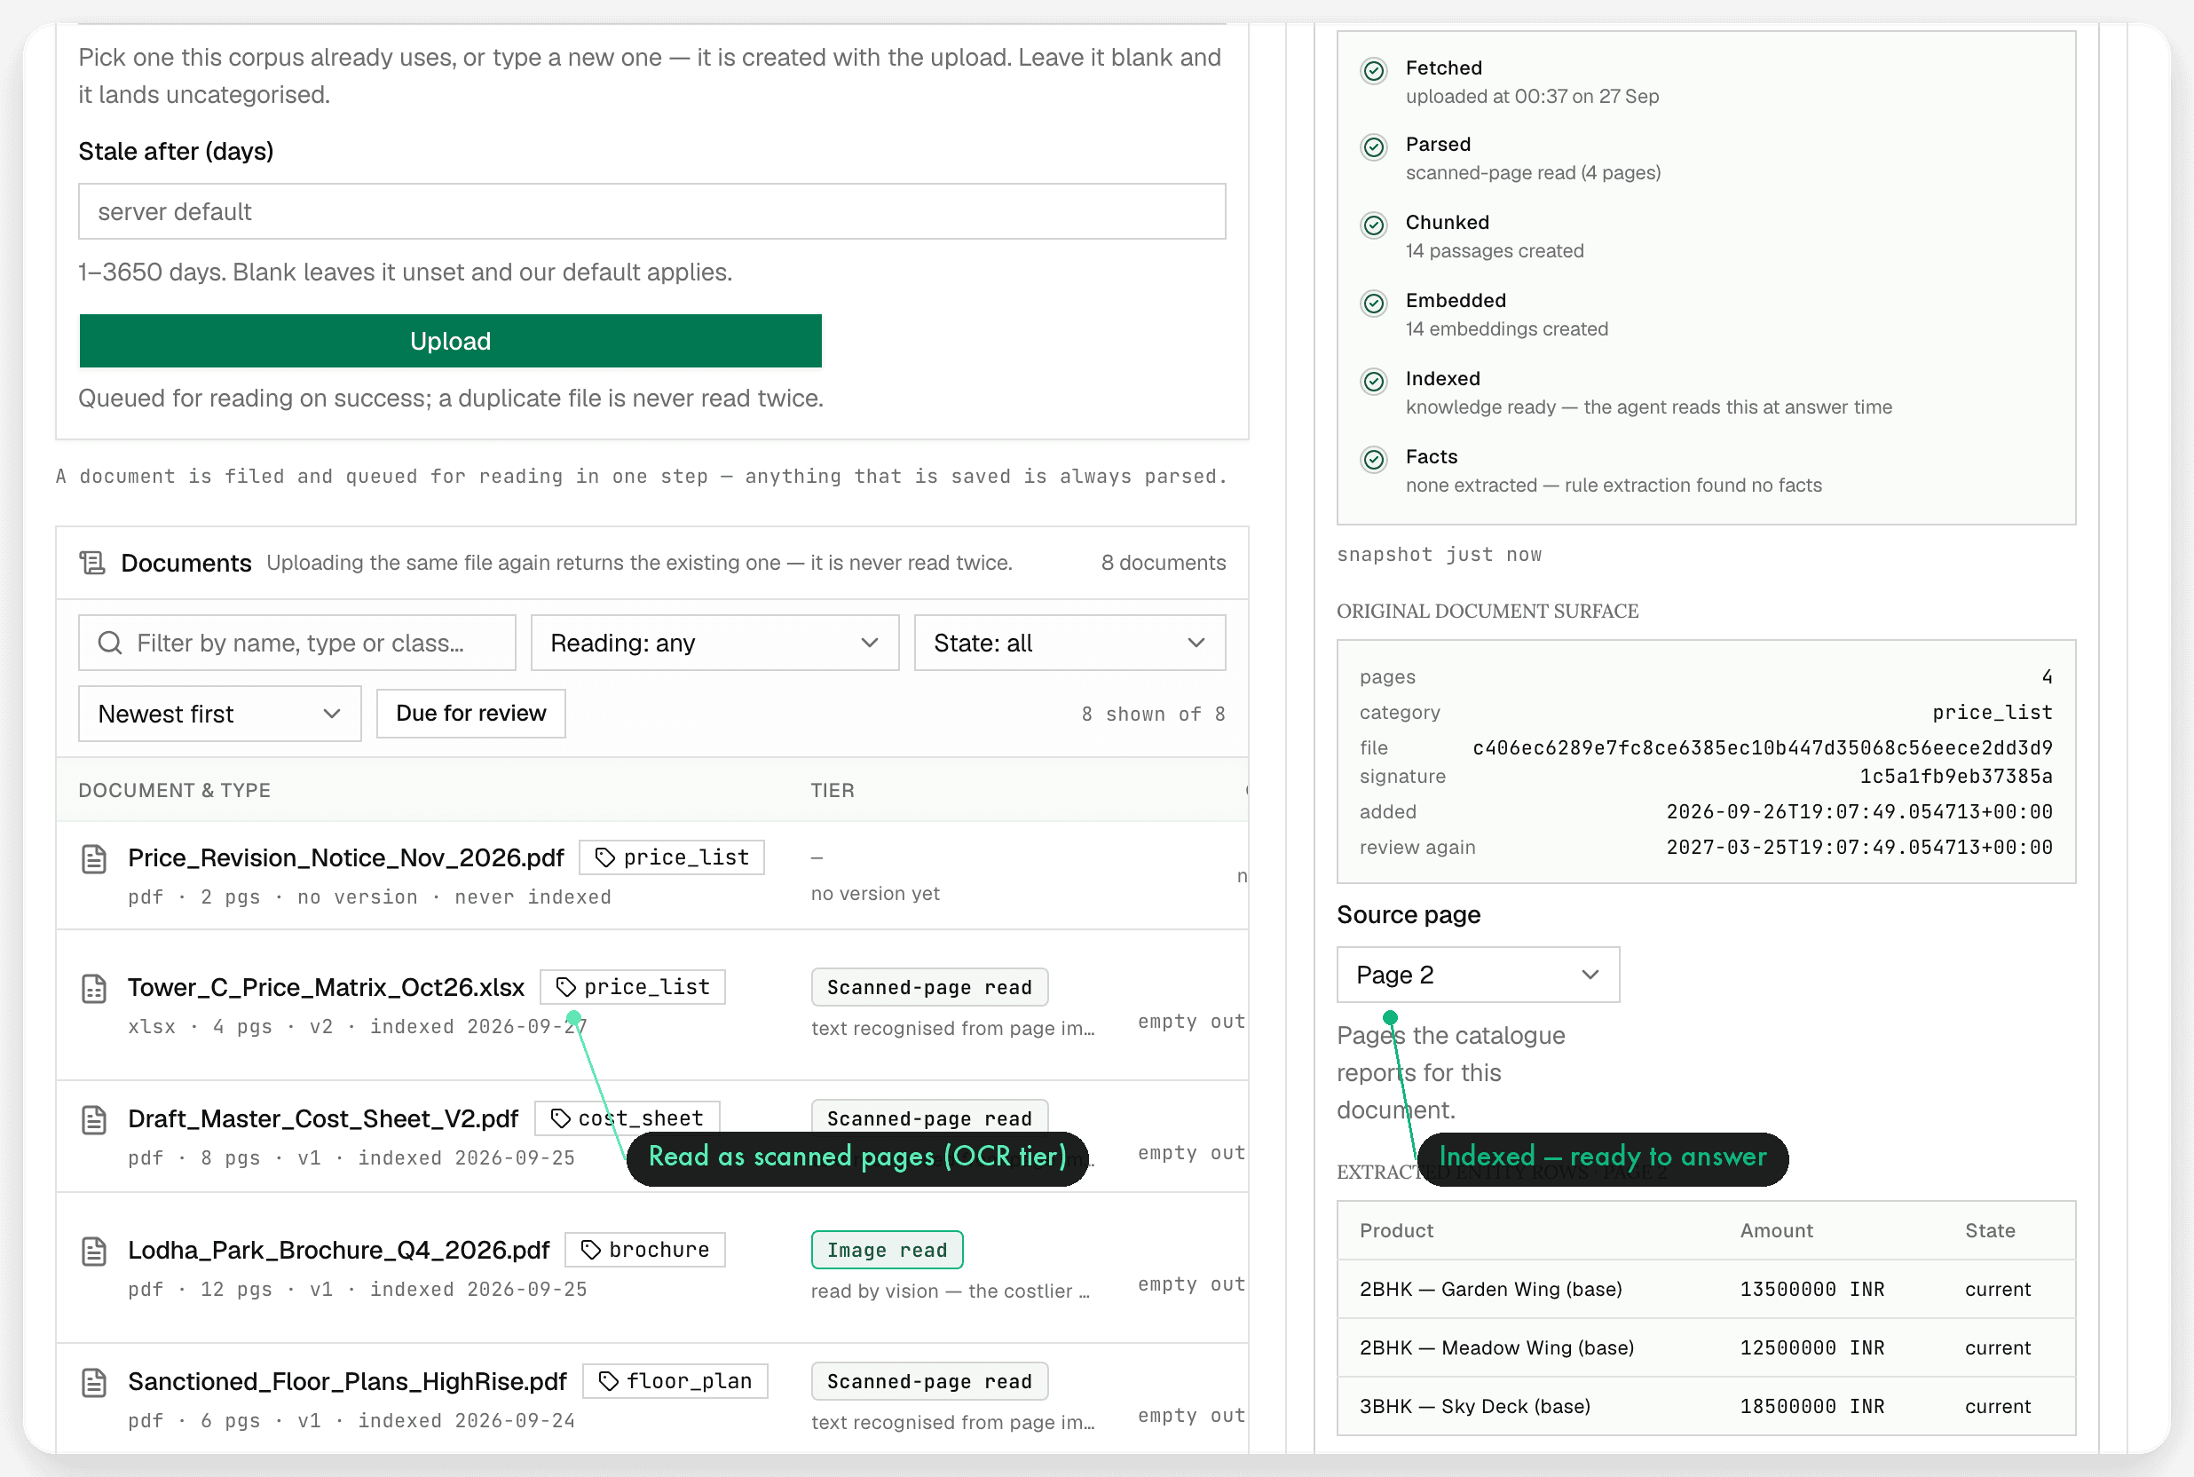
Task: Open the State: all dropdown
Action: point(1069,643)
